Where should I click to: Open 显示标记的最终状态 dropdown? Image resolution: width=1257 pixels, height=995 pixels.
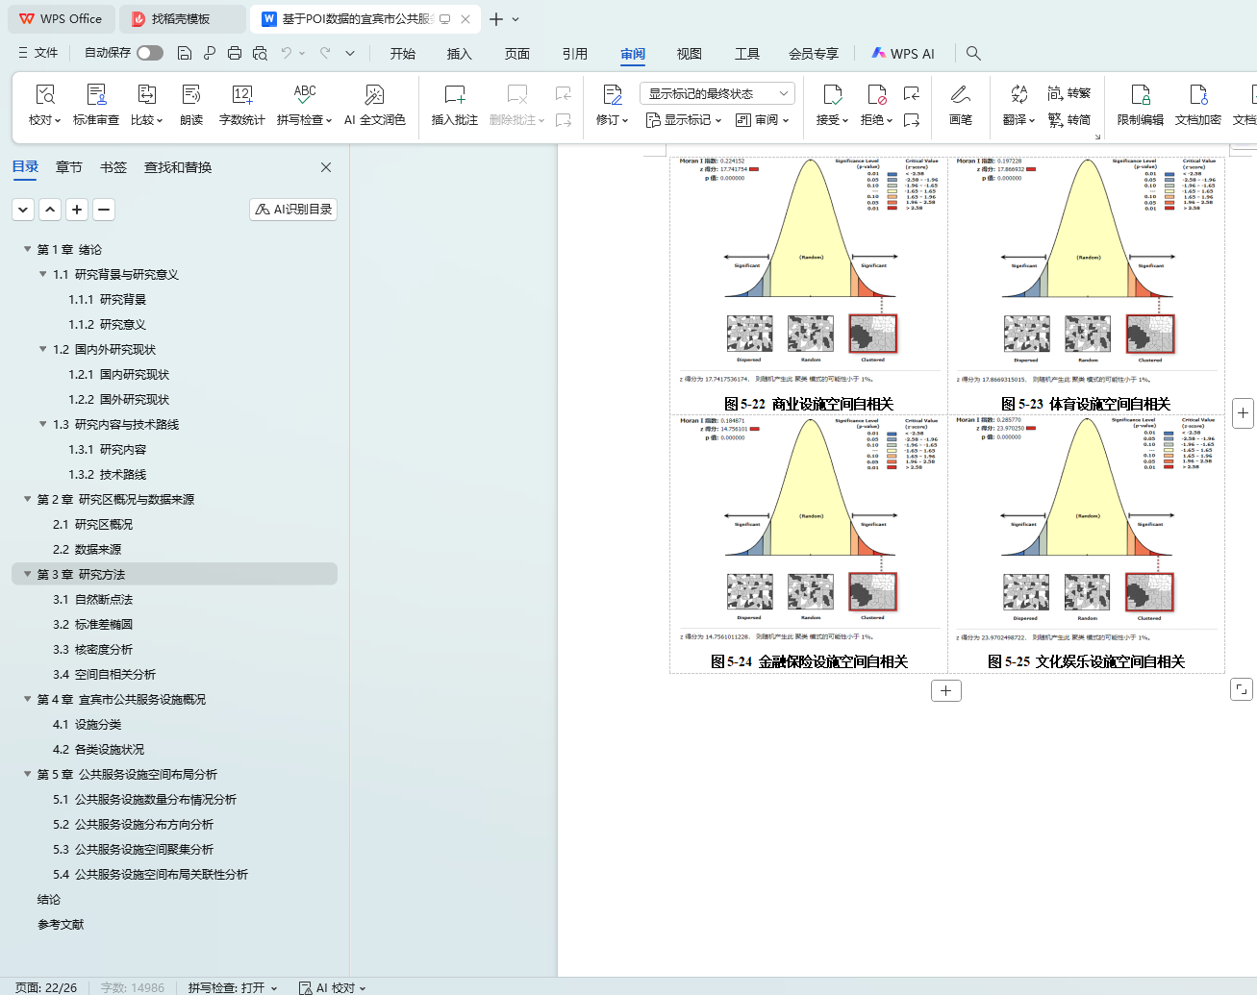(x=716, y=93)
